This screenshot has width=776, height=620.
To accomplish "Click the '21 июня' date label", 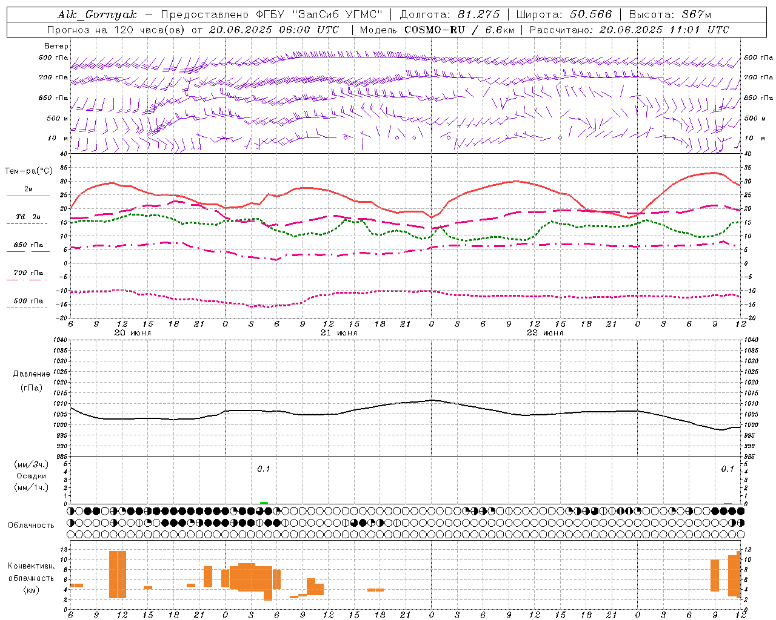I will [339, 333].
